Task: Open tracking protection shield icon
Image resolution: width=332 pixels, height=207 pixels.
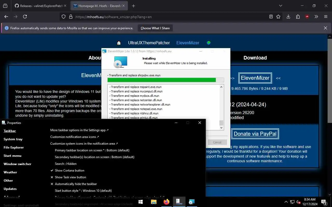Action: pyautogui.click(x=64, y=17)
